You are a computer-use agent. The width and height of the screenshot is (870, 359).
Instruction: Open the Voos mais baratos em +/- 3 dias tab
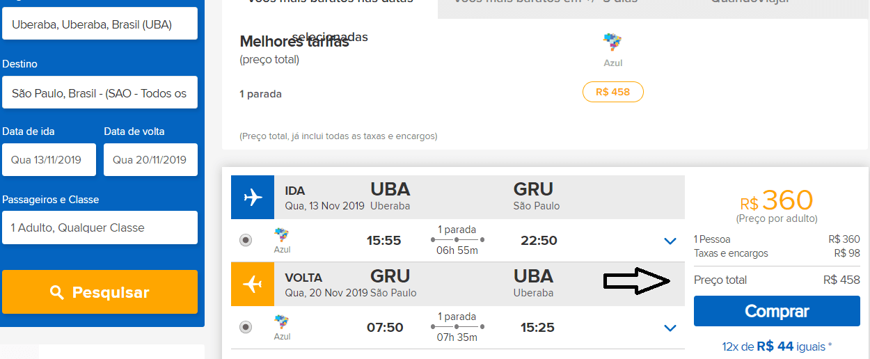click(x=546, y=3)
